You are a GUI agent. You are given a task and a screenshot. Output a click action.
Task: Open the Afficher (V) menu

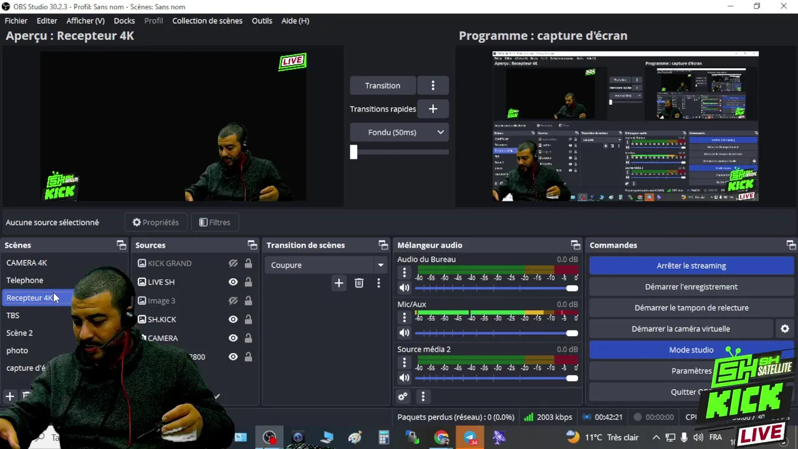click(x=85, y=21)
